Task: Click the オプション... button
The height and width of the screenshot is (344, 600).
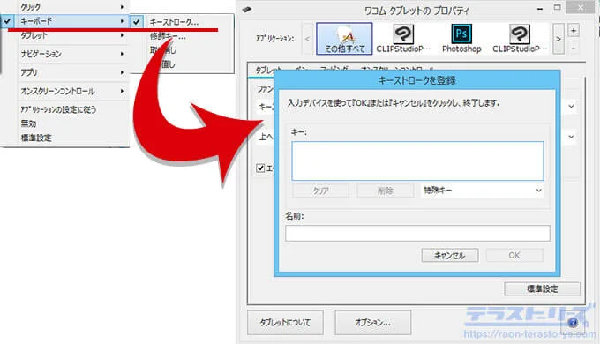Action: click(372, 323)
